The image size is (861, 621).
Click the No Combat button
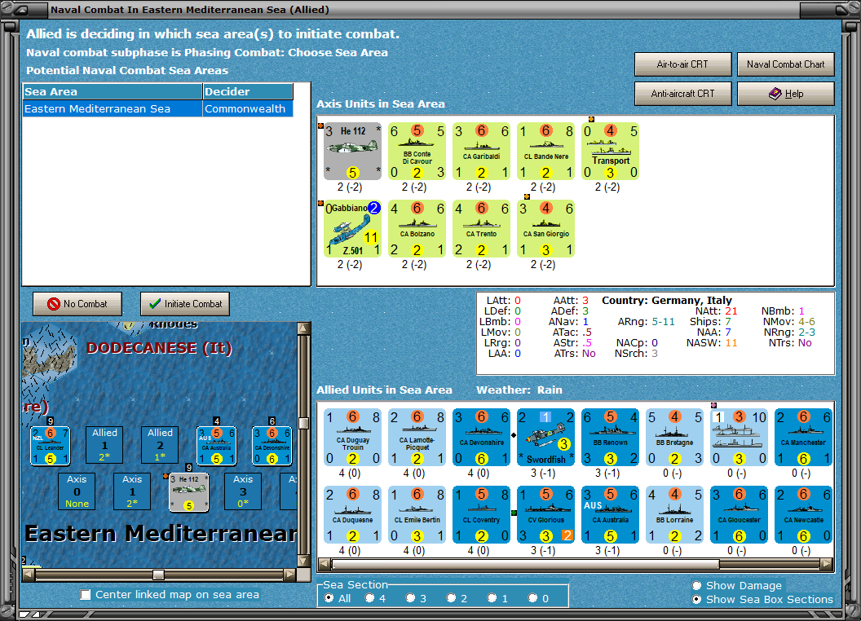77,304
